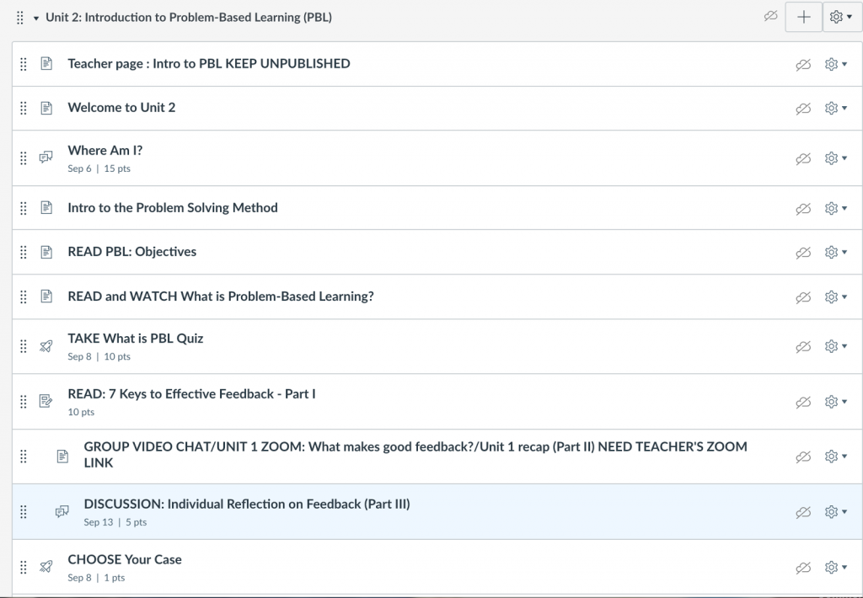Grab the Unit 2 module drag handle
The image size is (863, 598).
pyautogui.click(x=20, y=19)
